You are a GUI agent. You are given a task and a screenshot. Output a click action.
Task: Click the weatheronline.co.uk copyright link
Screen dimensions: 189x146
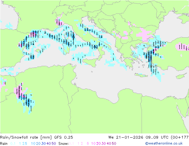164,143
